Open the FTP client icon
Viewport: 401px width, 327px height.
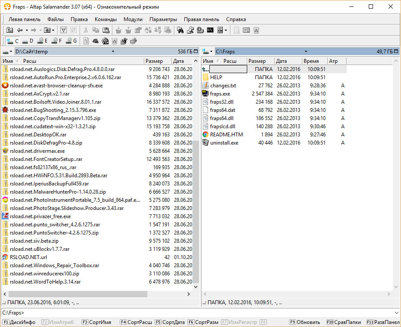pos(105,41)
